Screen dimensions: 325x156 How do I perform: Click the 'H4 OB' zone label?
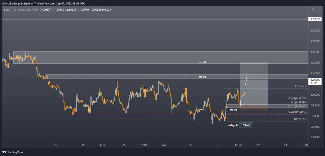[x=202, y=77]
